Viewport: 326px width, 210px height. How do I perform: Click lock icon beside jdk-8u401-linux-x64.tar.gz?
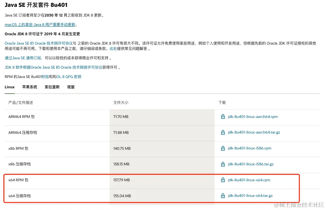223,196
